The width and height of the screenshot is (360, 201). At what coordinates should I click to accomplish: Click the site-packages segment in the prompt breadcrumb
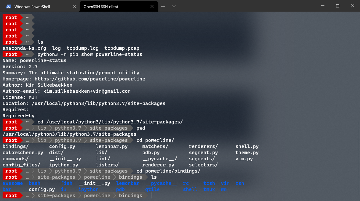56,195
